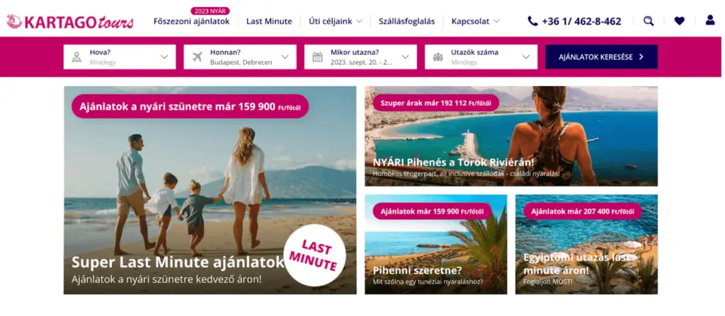Click the travelers group icon
Screen dimensions: 725x316
point(438,57)
